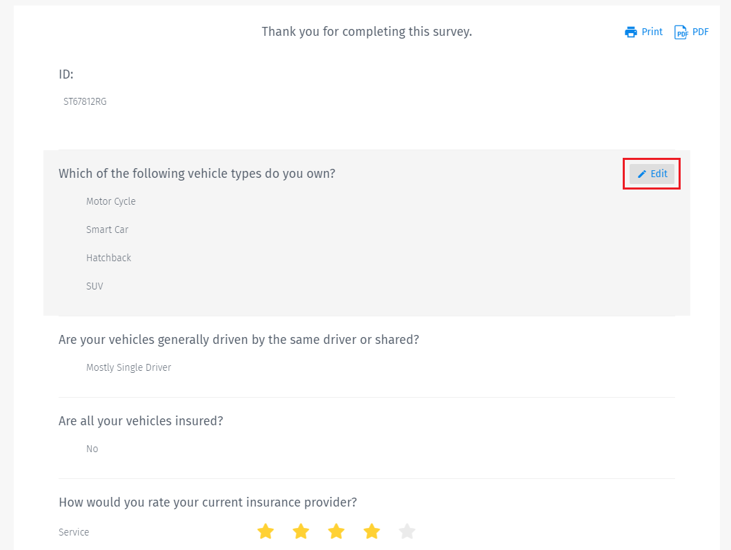Set Service rating to two stars
This screenshot has width=731, height=550.
[301, 531]
